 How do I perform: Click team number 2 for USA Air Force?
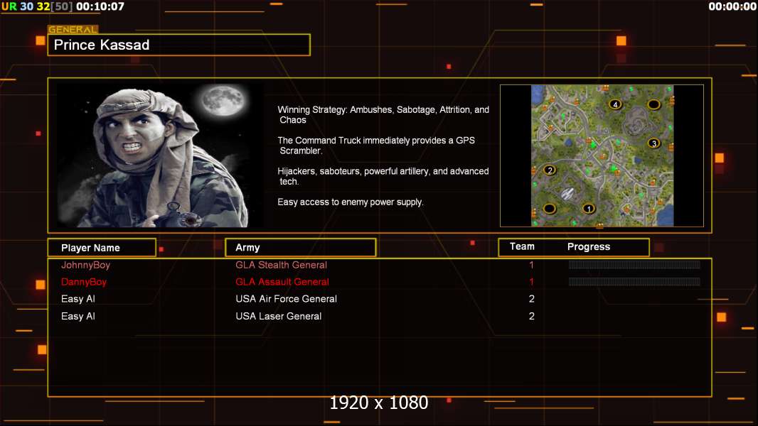click(532, 299)
